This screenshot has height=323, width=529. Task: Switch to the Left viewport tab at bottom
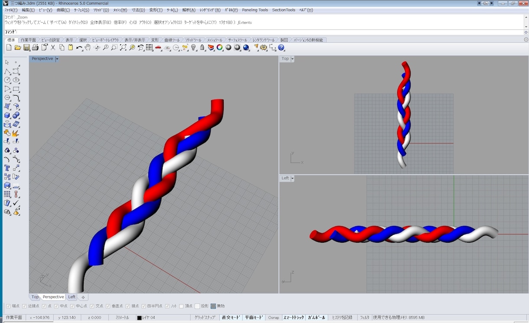pos(72,297)
